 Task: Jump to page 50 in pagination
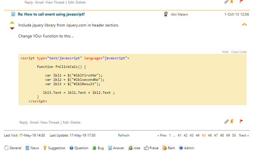tap(234, 135)
